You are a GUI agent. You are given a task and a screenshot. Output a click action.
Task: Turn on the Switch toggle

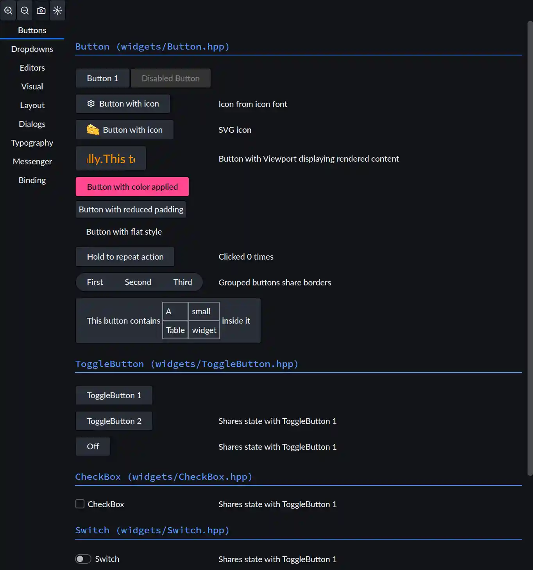coord(83,559)
